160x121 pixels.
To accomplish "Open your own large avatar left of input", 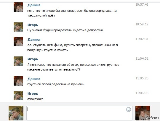I will point(16,113).
